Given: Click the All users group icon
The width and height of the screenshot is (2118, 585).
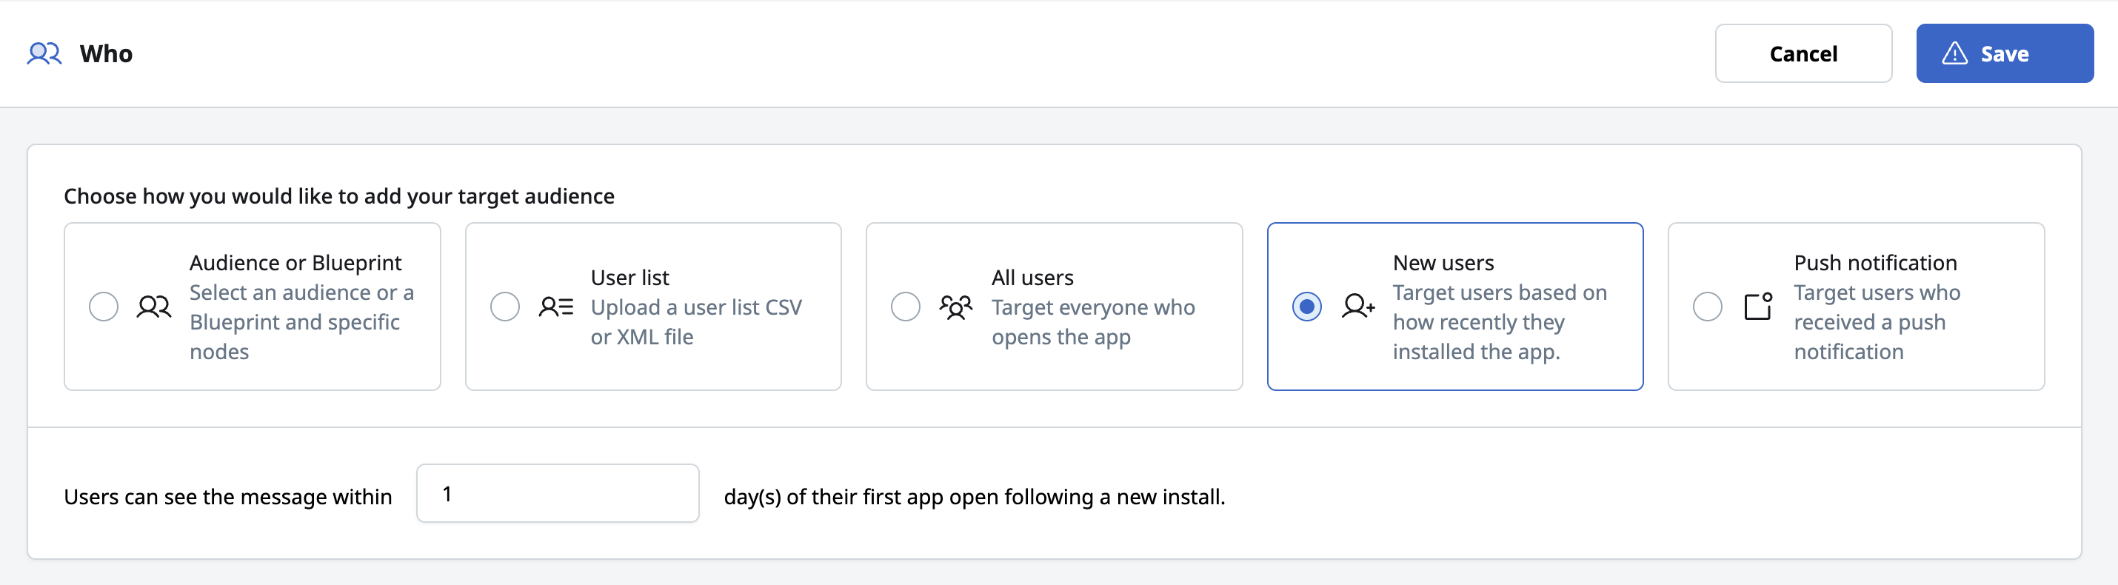Looking at the screenshot, I should tap(956, 307).
